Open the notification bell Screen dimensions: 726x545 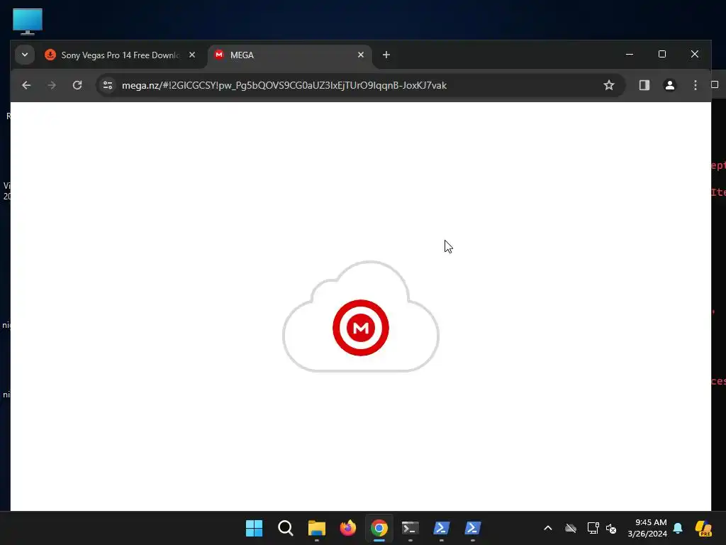[678, 528]
